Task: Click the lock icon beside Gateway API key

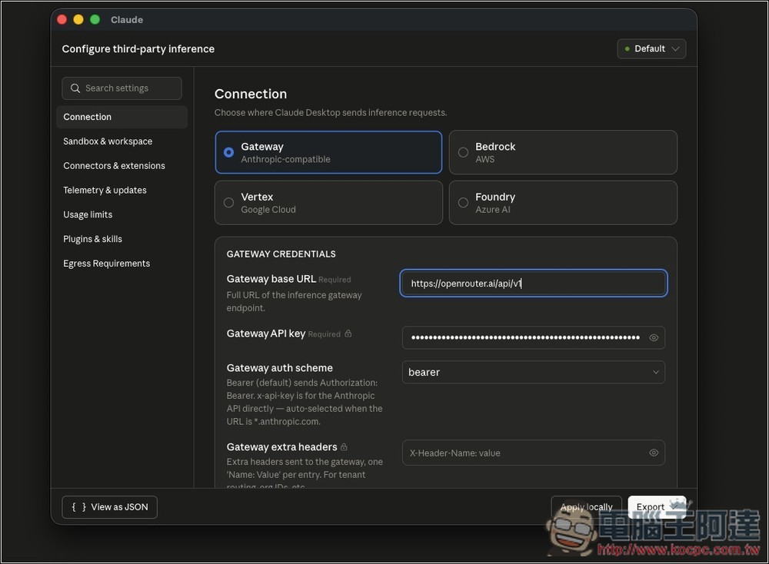Action: pyautogui.click(x=348, y=334)
